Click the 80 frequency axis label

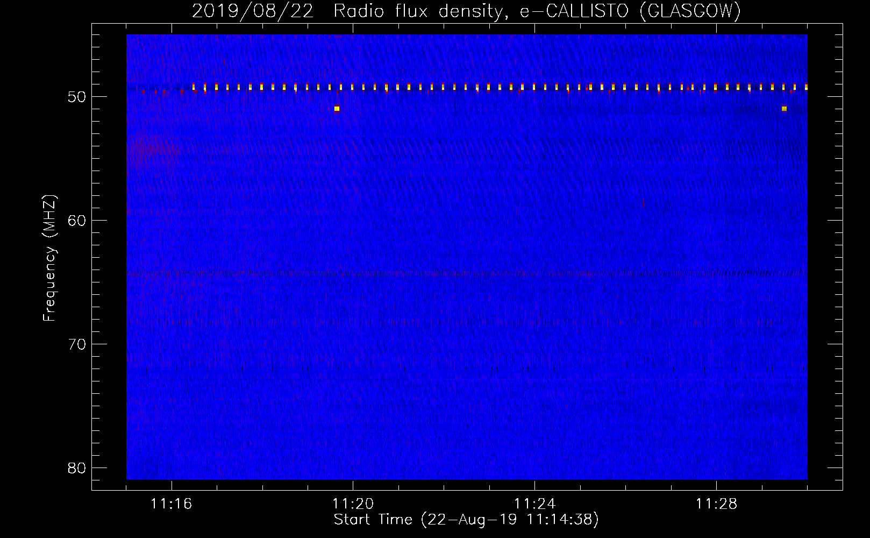click(77, 468)
